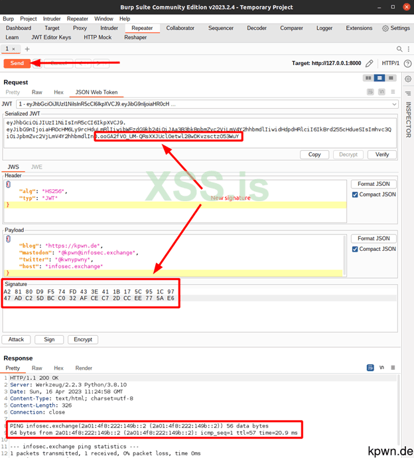Viewport: 414px width, 458px height.
Task: Open the request editor hamburger options icon
Action: click(x=393, y=92)
